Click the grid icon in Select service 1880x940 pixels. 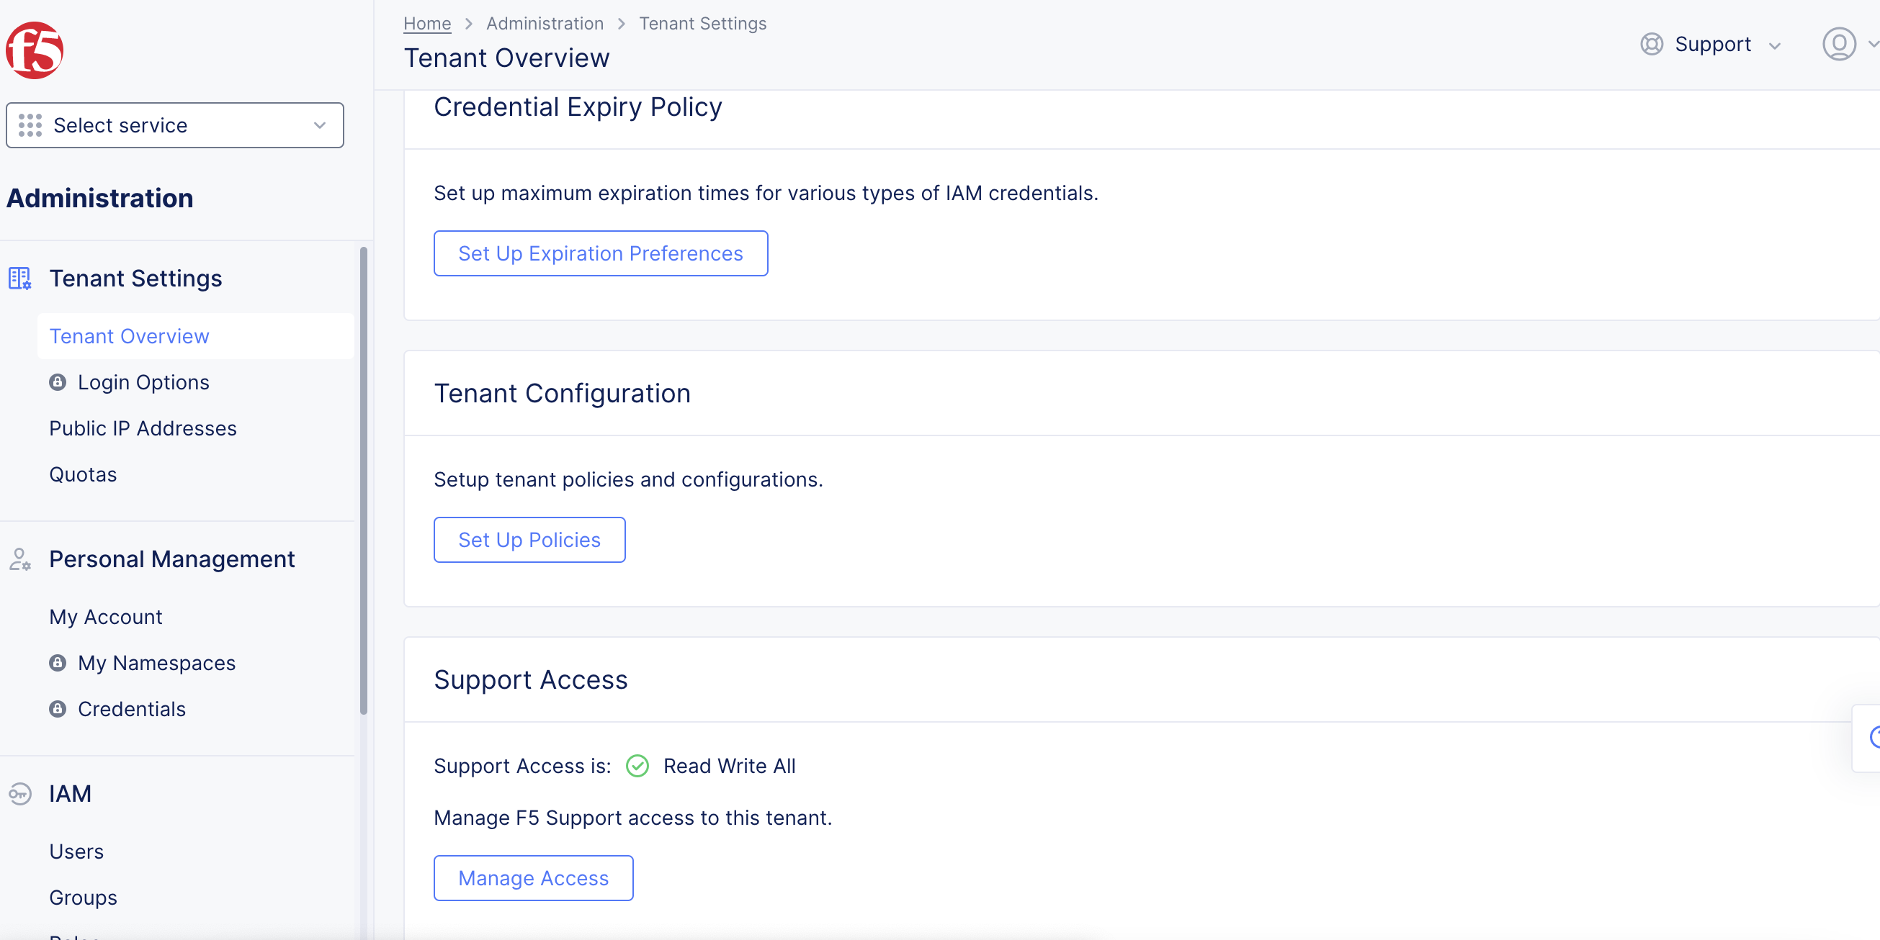pos(30,125)
